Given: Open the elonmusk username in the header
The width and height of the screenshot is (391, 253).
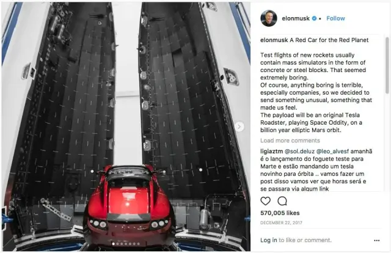Looking at the screenshot, I should (296, 18).
